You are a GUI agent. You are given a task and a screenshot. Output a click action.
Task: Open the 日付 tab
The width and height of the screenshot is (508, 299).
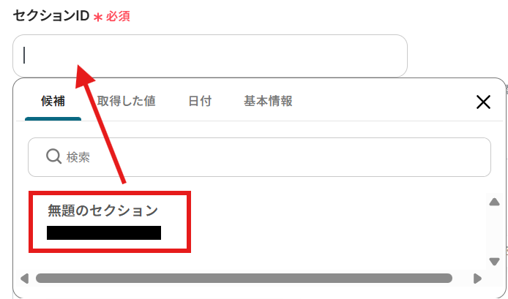(200, 102)
